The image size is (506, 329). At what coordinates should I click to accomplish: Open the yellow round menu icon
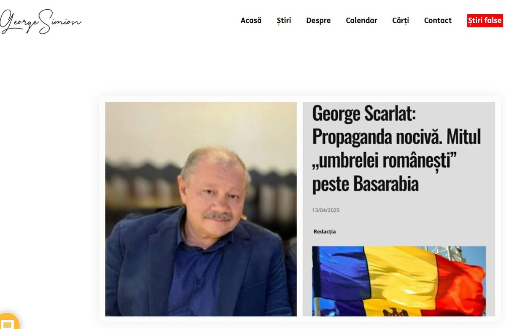click(x=8, y=322)
